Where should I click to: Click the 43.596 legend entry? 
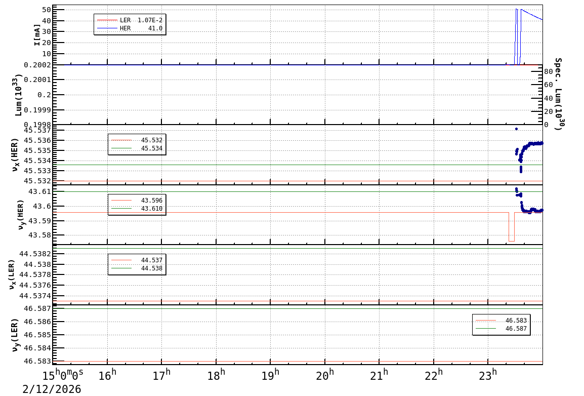[x=137, y=201]
